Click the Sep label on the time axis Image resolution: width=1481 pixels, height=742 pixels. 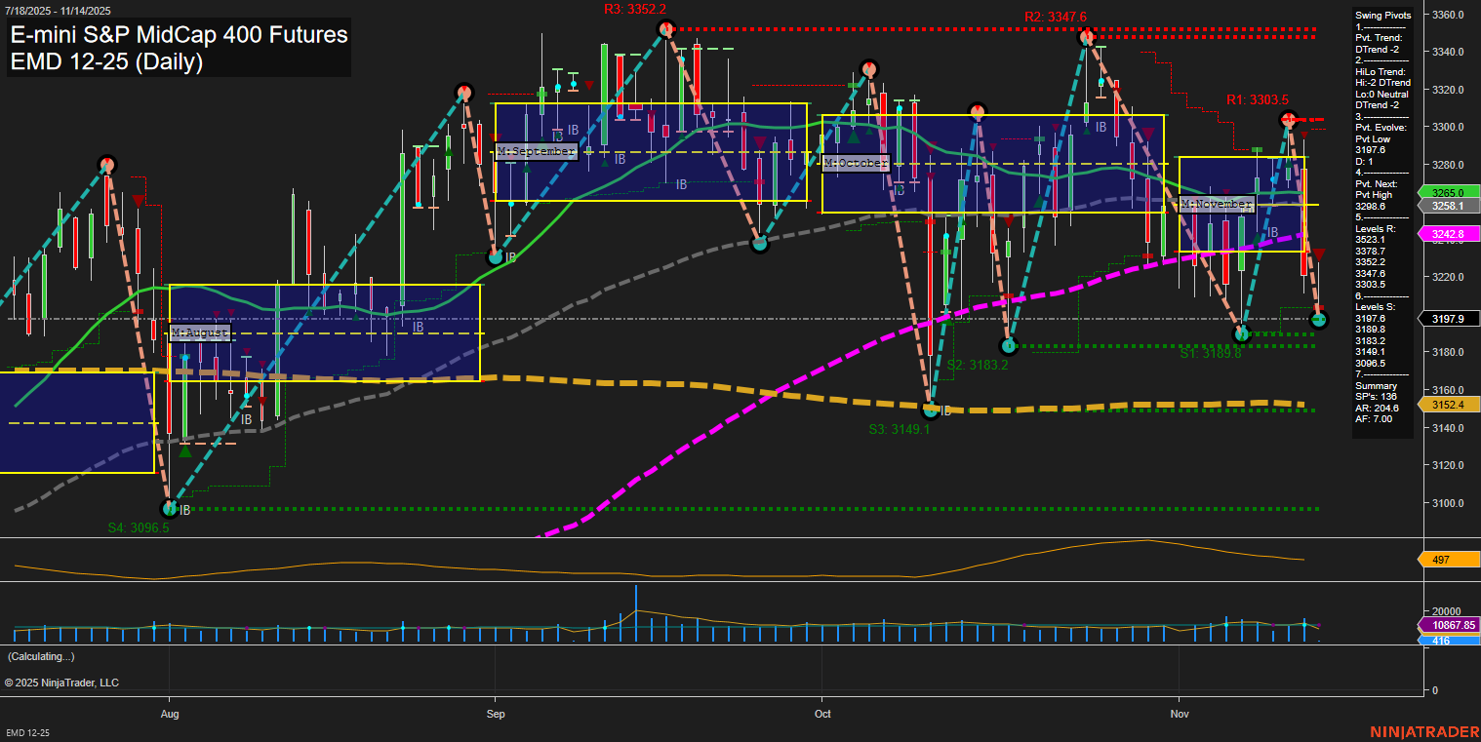(x=495, y=713)
